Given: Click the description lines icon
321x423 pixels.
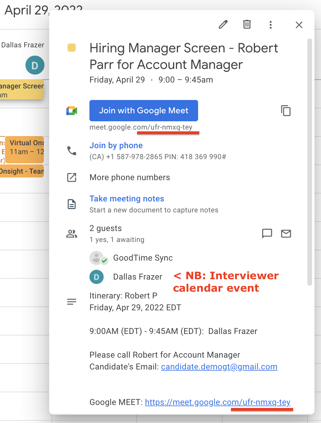Looking at the screenshot, I should tap(72, 302).
